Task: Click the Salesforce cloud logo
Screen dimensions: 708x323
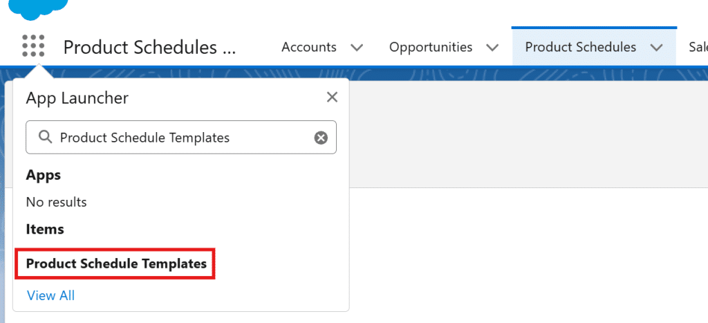Action: pos(39,7)
